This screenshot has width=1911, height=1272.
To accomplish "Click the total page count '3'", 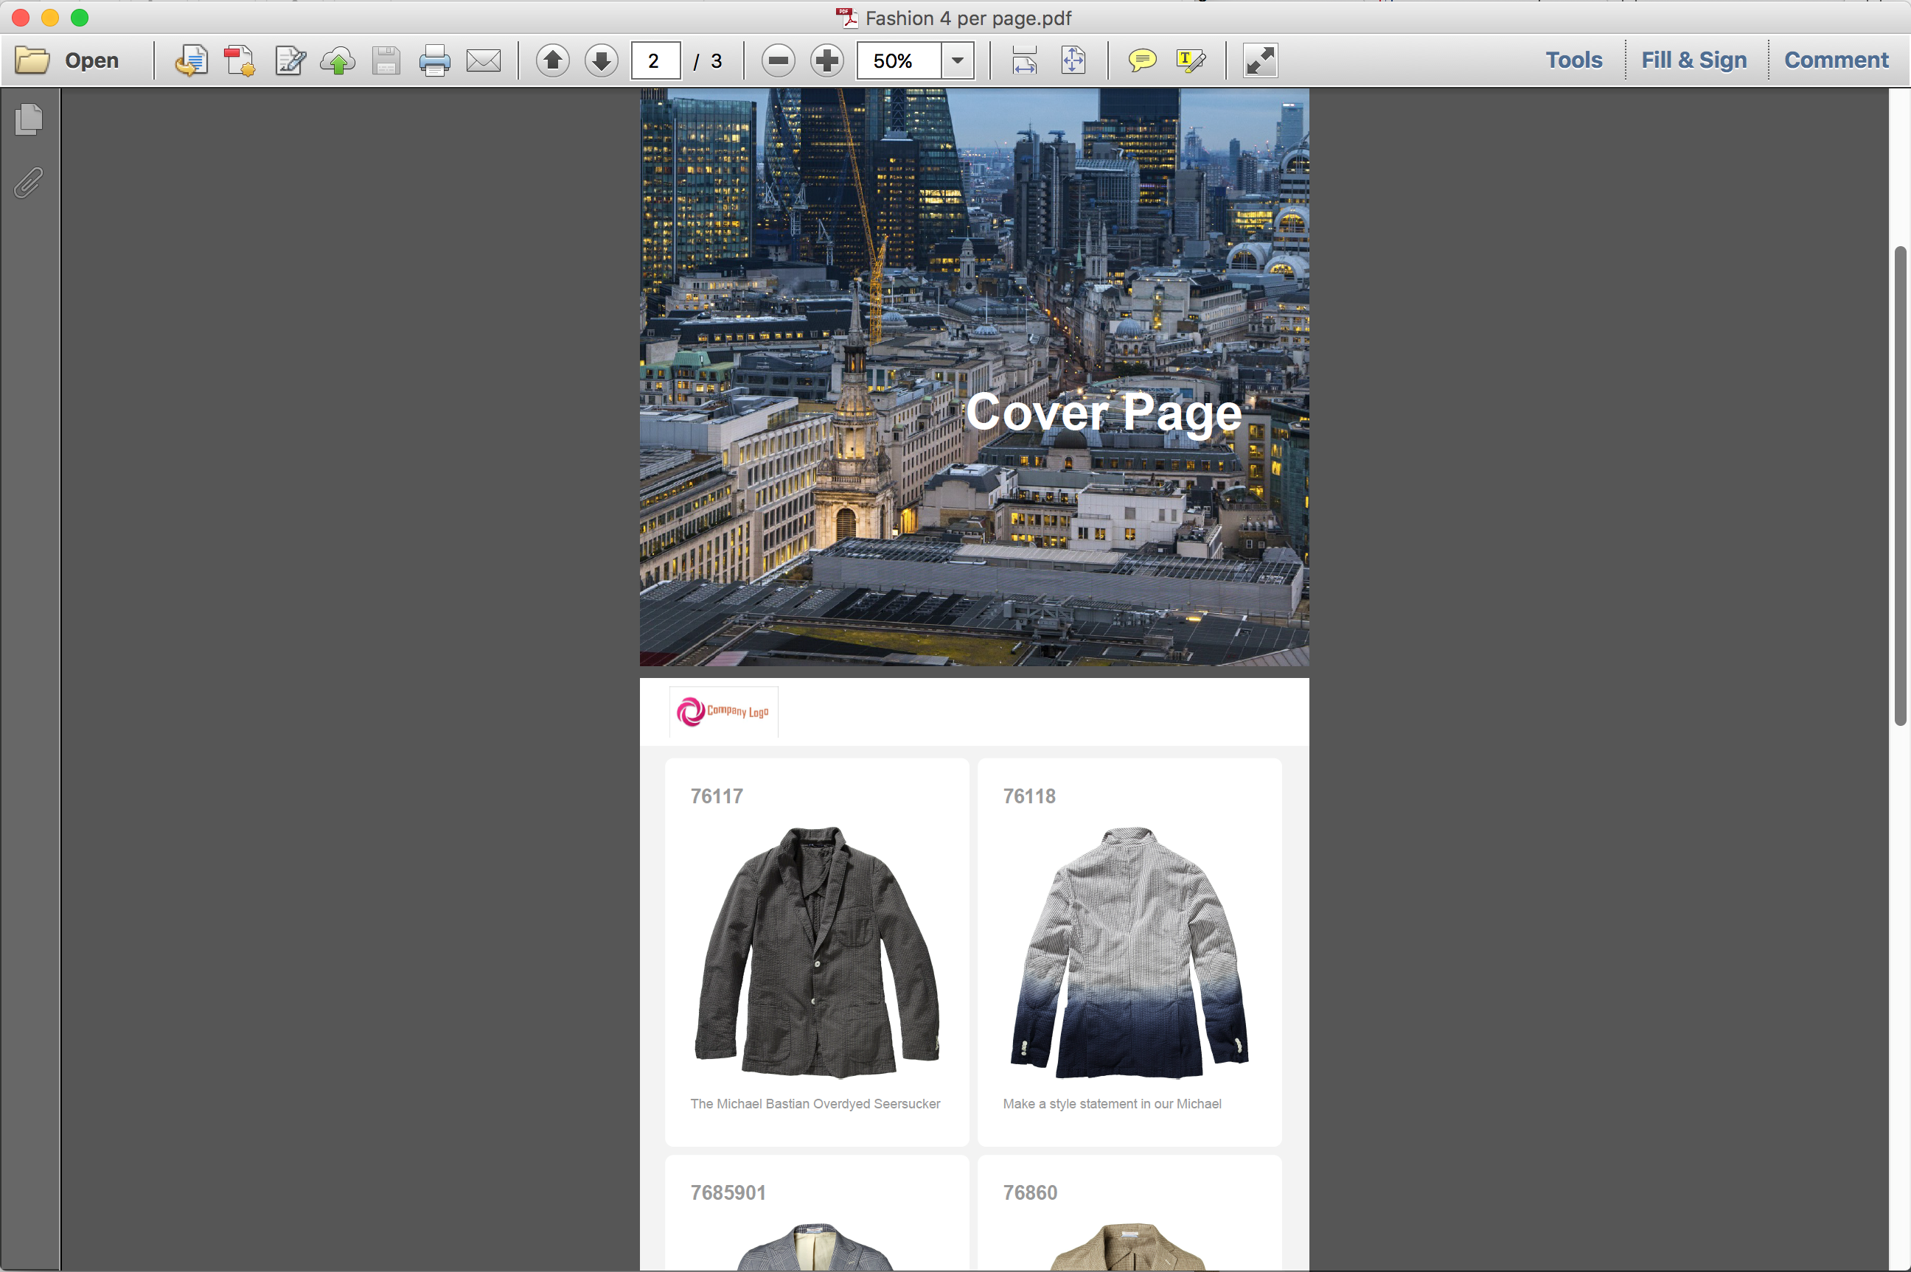I will 717,61.
